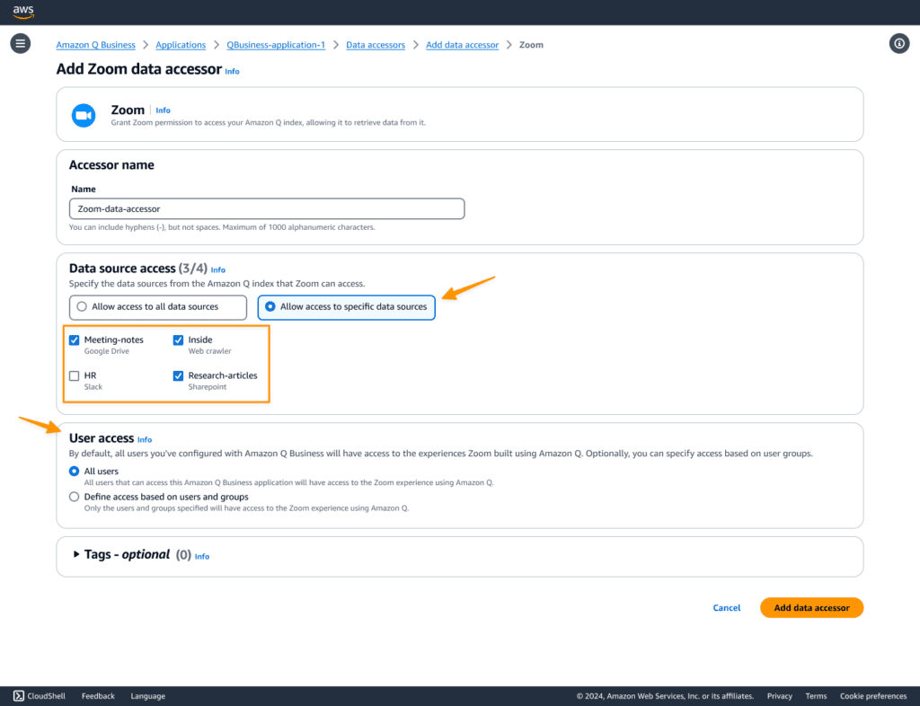
Task: Select the All users radio button
Action: point(75,472)
